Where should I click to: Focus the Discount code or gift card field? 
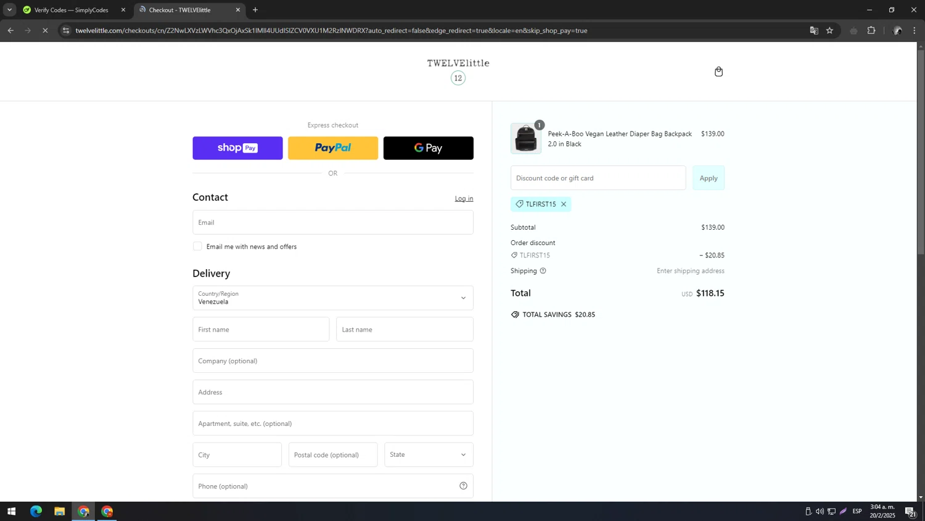(x=598, y=178)
